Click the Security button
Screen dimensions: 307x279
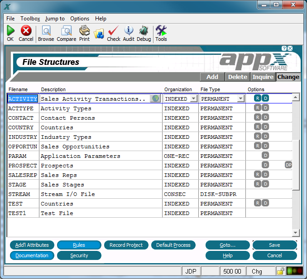(x=79, y=255)
